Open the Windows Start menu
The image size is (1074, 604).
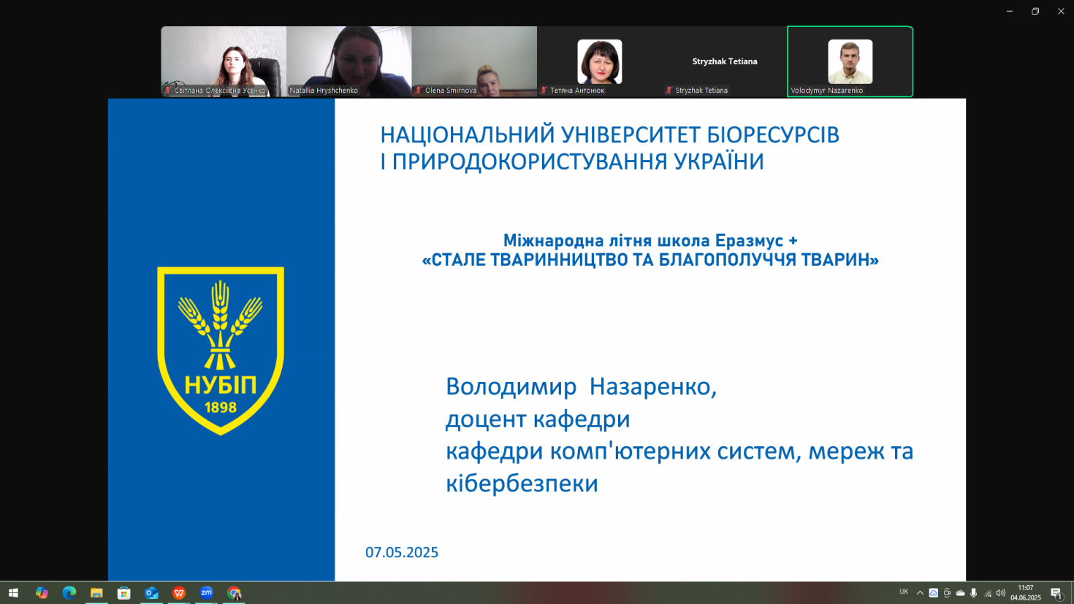click(x=13, y=593)
